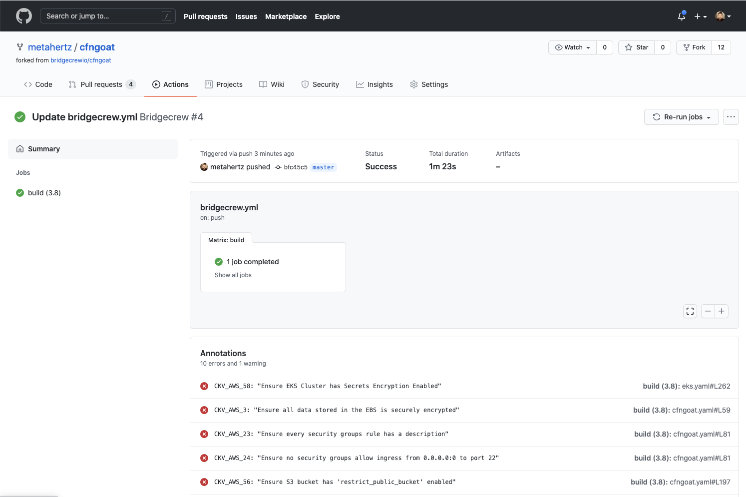
Task: Click metahertz pusher avatar
Action: pos(204,167)
